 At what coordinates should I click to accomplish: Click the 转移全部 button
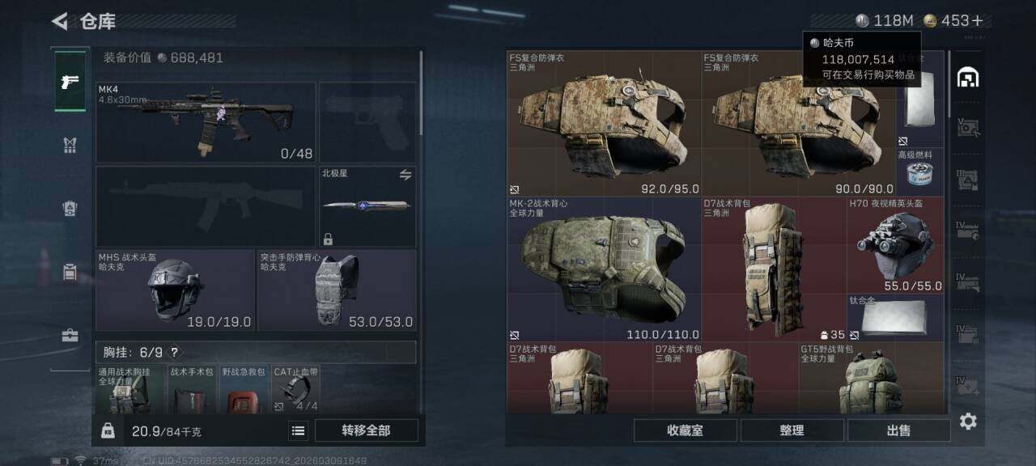(366, 430)
